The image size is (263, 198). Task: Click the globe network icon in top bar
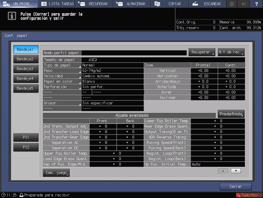pyautogui.click(x=232, y=4)
